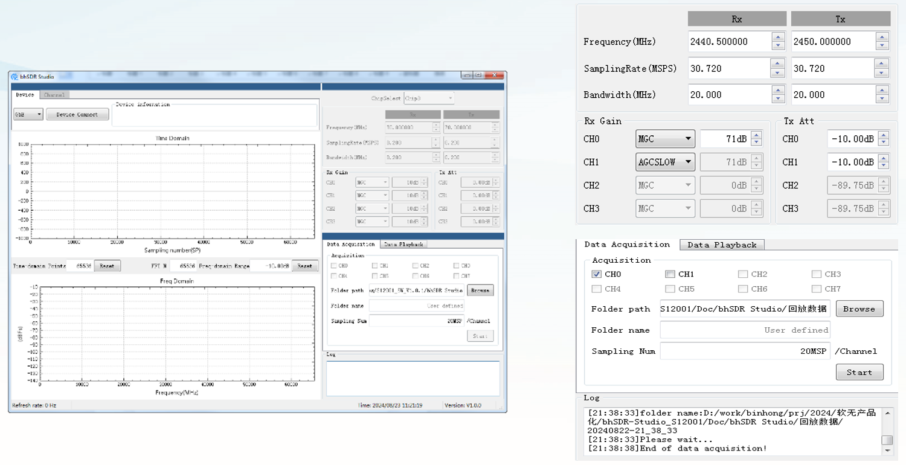Increase Tx Att CH1 -10.00dB with up arrow
The image size is (906, 465).
click(x=884, y=158)
